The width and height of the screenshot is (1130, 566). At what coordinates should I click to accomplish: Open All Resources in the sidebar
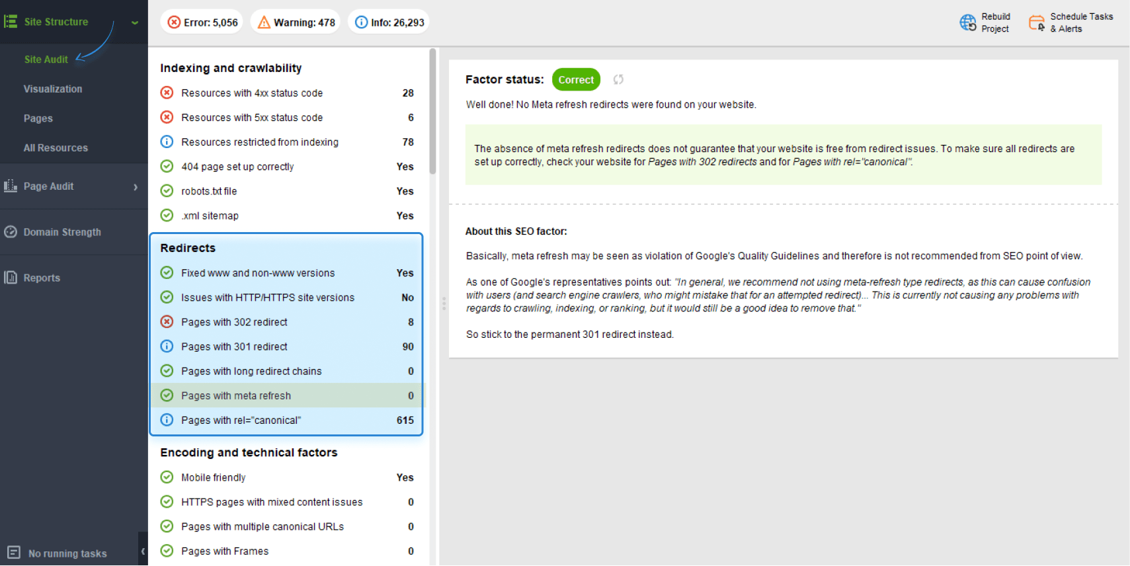pos(56,148)
